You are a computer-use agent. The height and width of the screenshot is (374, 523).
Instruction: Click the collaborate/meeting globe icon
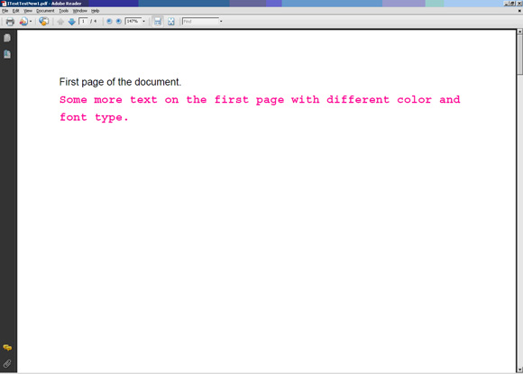[43, 22]
